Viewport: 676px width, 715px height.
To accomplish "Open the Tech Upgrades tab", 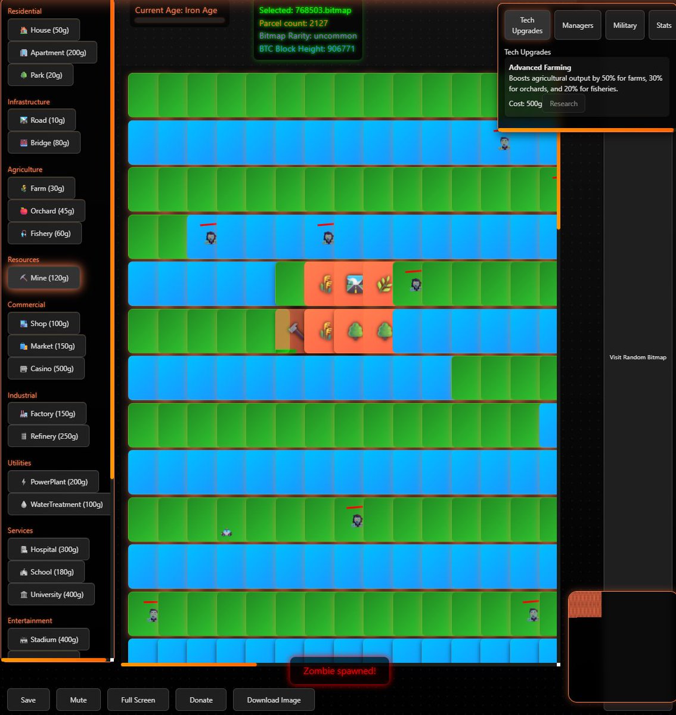I will [527, 26].
